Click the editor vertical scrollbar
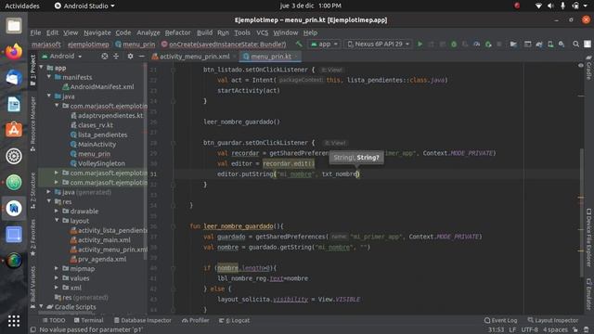The image size is (594, 334). 581,212
